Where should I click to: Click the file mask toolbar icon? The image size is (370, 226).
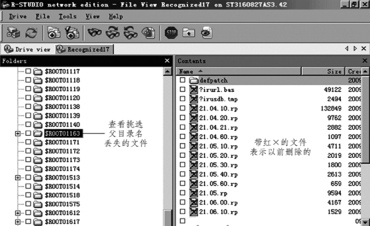tap(148, 32)
